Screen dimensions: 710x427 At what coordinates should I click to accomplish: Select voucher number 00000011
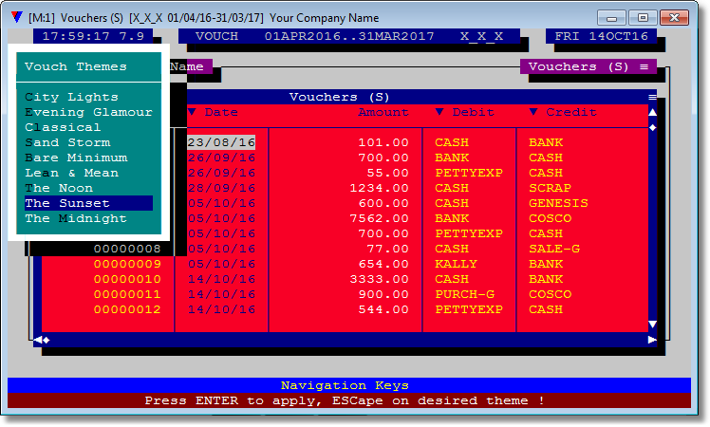(127, 294)
